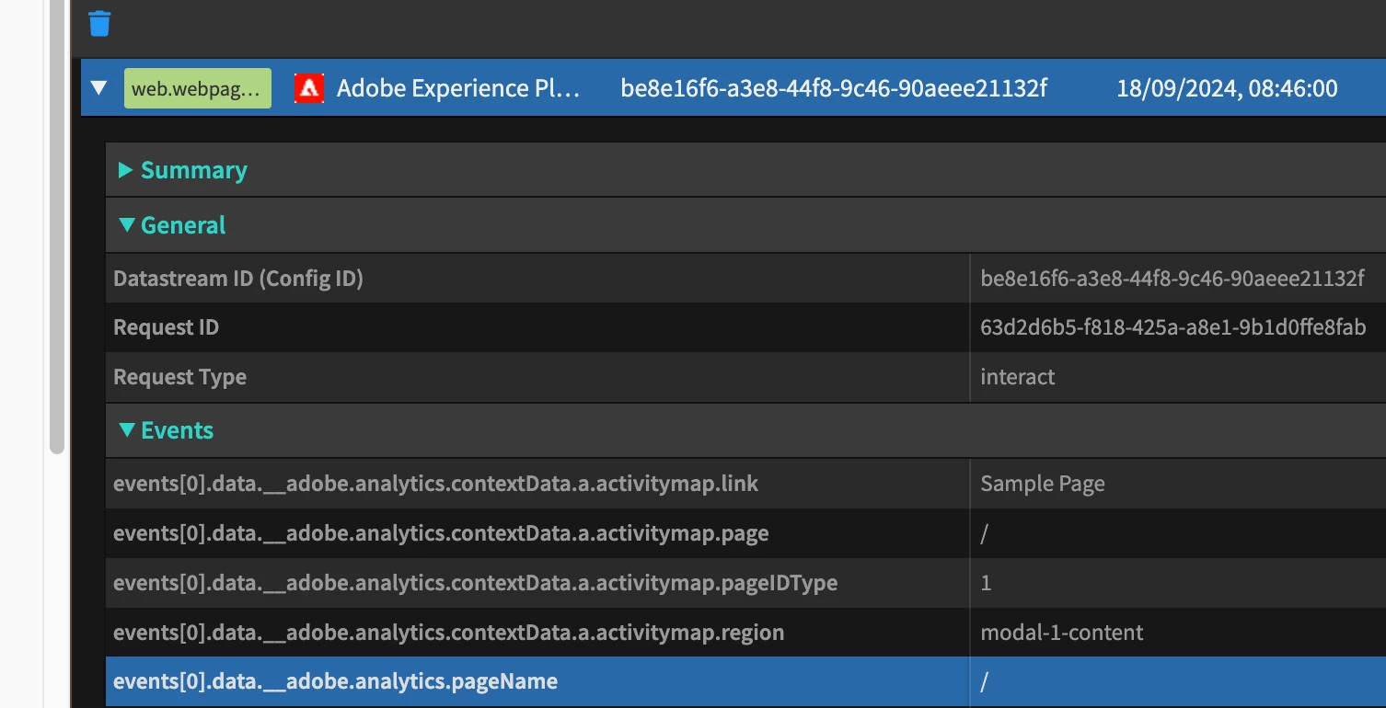1386x708 pixels.
Task: Click the blue trash can icon
Action: click(99, 23)
